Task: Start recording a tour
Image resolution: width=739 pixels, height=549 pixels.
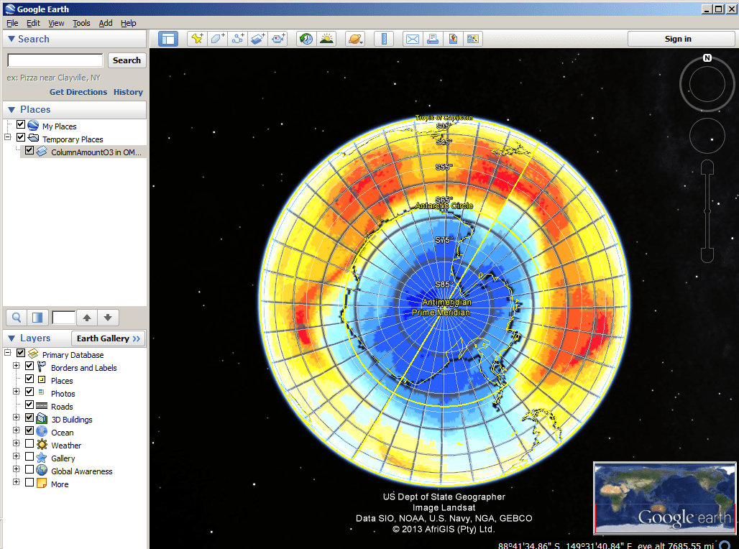Action: pos(277,38)
